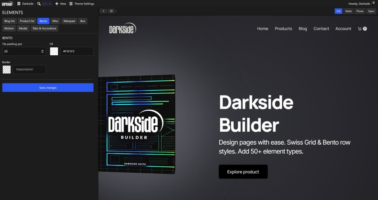Click the Open preview button
Screen dimensions: 378x200
[x=371, y=11]
